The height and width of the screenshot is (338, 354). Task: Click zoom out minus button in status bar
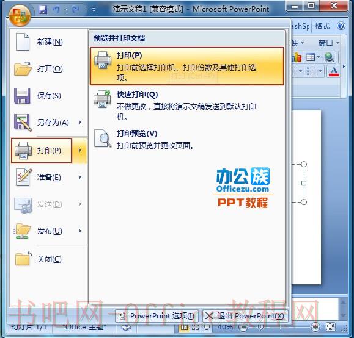pos(243,327)
